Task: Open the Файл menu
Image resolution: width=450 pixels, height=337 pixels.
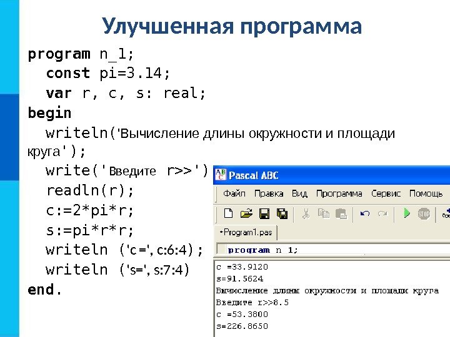Action: pyautogui.click(x=234, y=193)
